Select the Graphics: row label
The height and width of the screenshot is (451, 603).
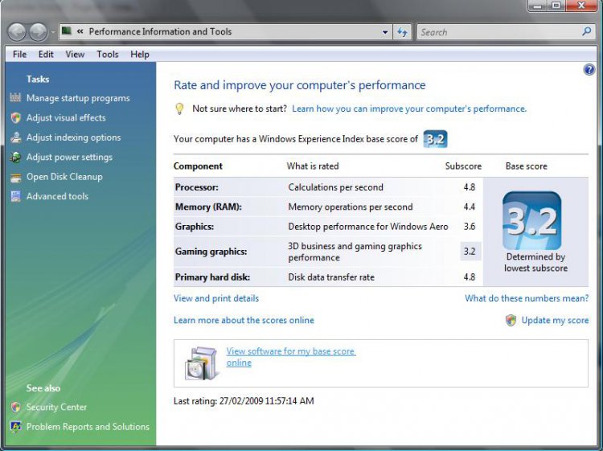click(195, 227)
